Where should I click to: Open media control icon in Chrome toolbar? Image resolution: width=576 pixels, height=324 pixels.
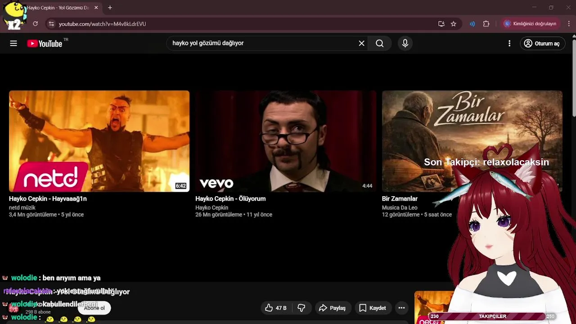[x=472, y=24]
